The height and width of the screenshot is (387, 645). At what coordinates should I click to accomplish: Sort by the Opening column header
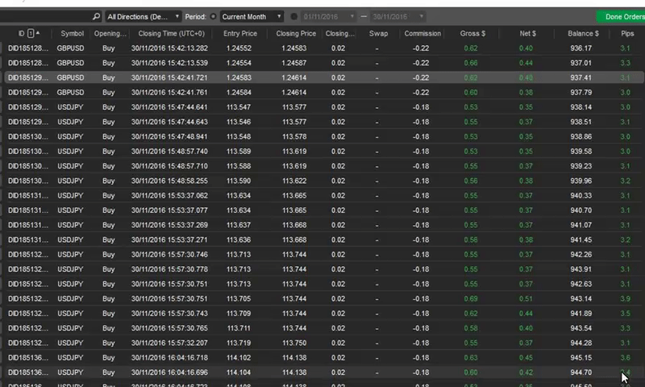pos(110,33)
